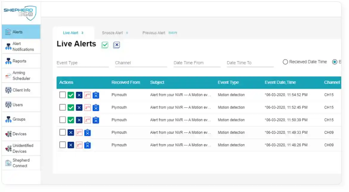Screen dimensions: 349x192
Task: Open the Event Type filter dropdown
Action: click(83, 63)
